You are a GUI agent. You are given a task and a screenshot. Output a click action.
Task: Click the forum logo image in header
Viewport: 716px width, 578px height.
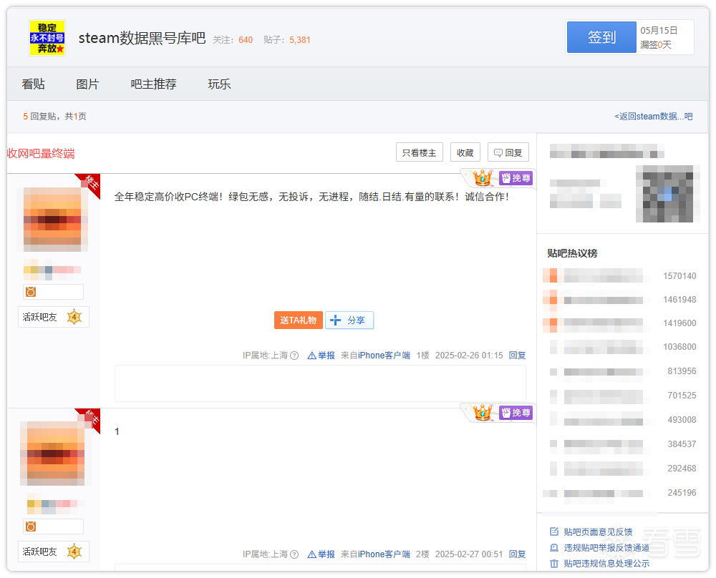click(47, 38)
